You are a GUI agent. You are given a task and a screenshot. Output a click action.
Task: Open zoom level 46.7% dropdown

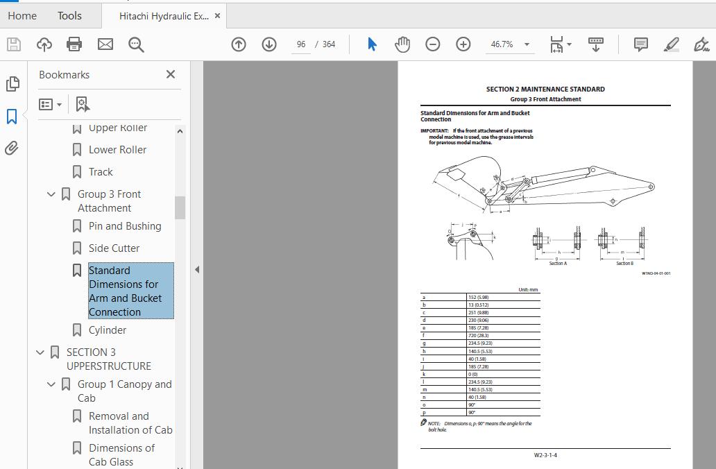coord(527,44)
